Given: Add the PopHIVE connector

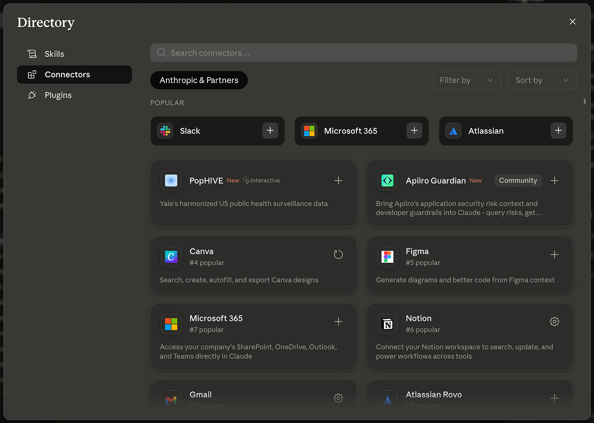Looking at the screenshot, I should [338, 181].
